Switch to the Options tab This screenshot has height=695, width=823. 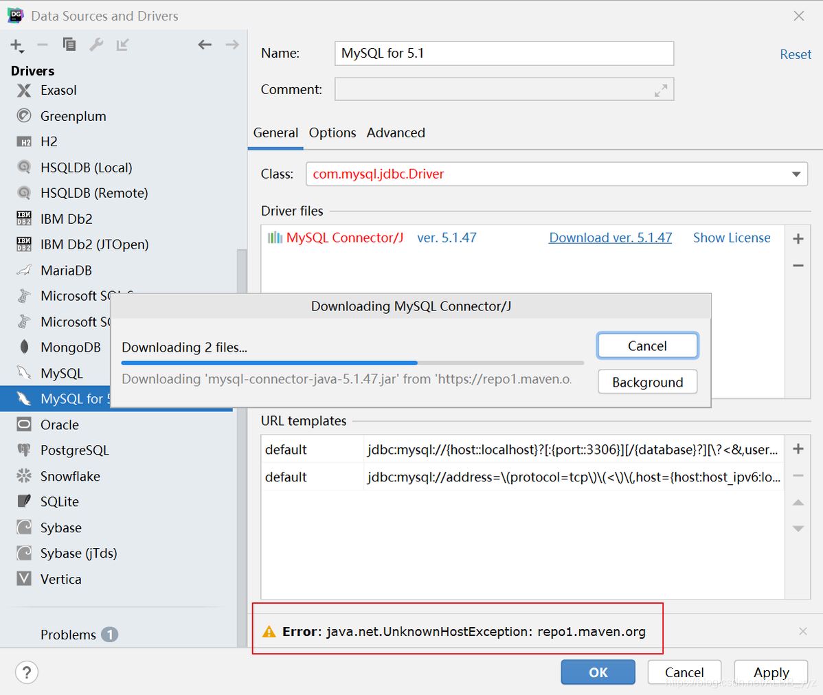[332, 133]
